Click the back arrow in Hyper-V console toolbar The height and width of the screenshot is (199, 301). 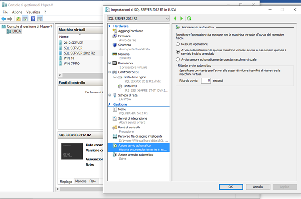pos(3,19)
